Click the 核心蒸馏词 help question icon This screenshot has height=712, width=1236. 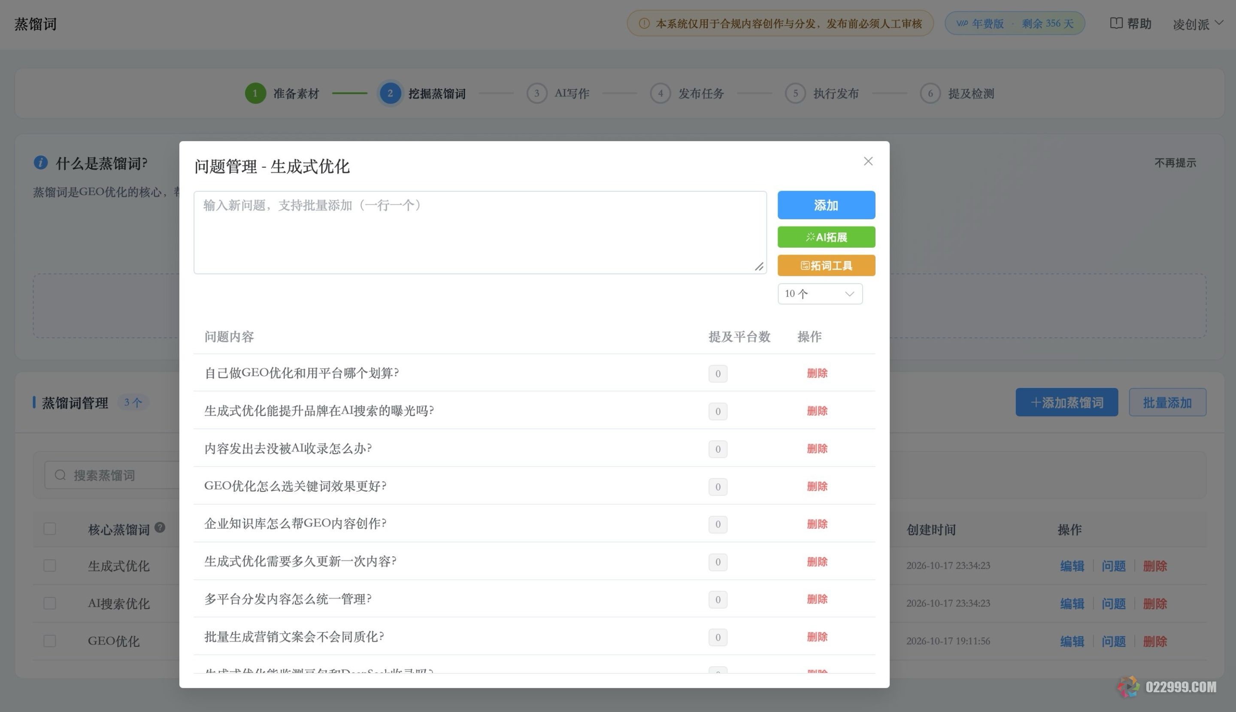pyautogui.click(x=160, y=527)
